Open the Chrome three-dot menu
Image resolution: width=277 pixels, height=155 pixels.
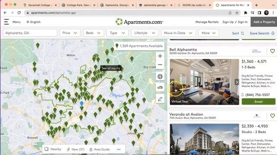pyautogui.click(x=273, y=12)
